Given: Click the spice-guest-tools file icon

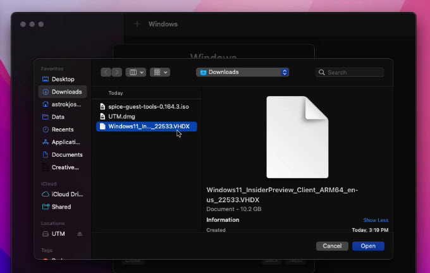Looking at the screenshot, I should (x=102, y=107).
